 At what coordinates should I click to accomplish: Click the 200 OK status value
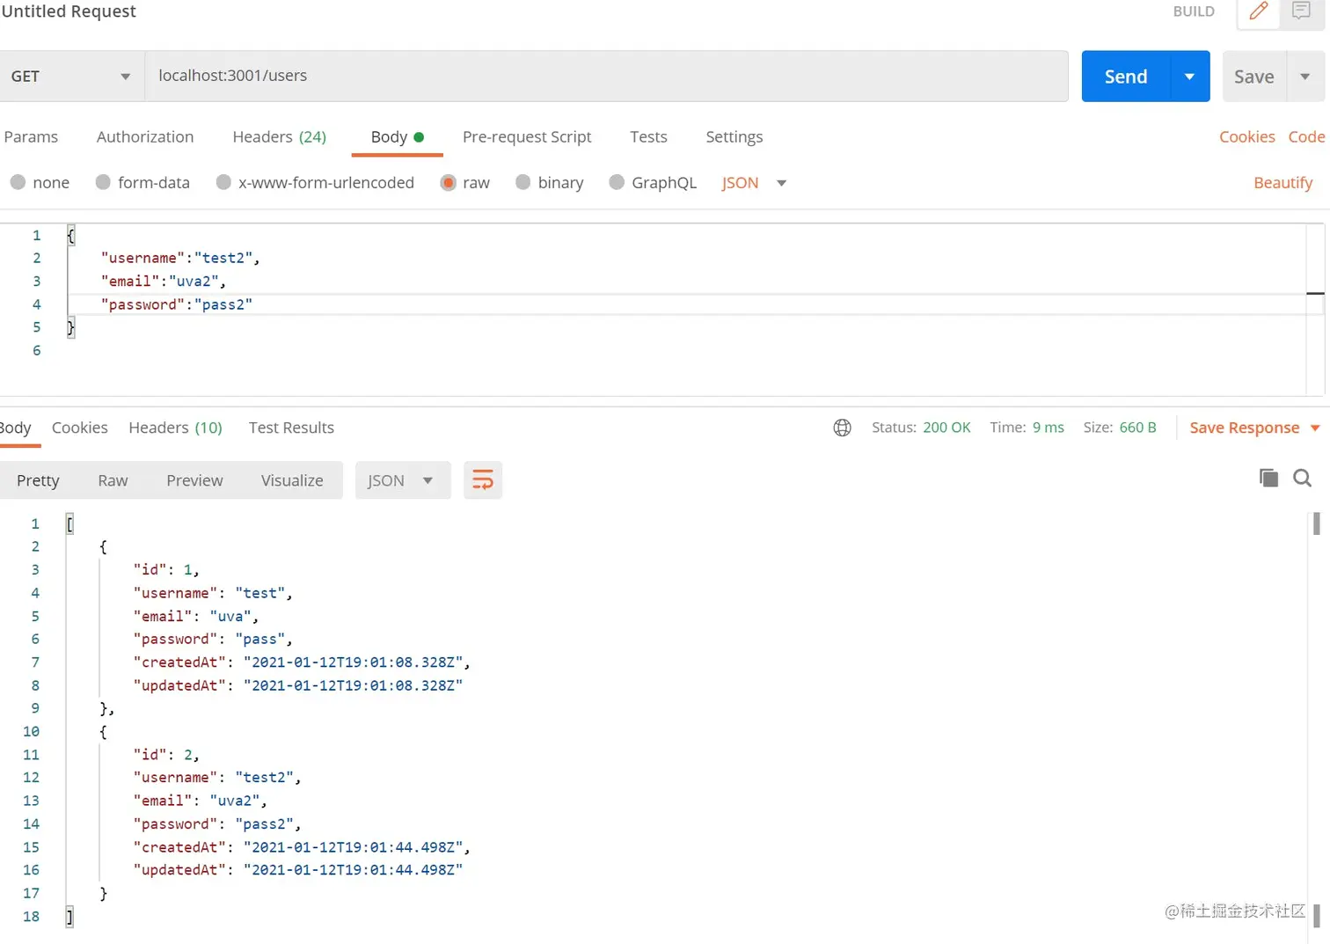coord(946,428)
